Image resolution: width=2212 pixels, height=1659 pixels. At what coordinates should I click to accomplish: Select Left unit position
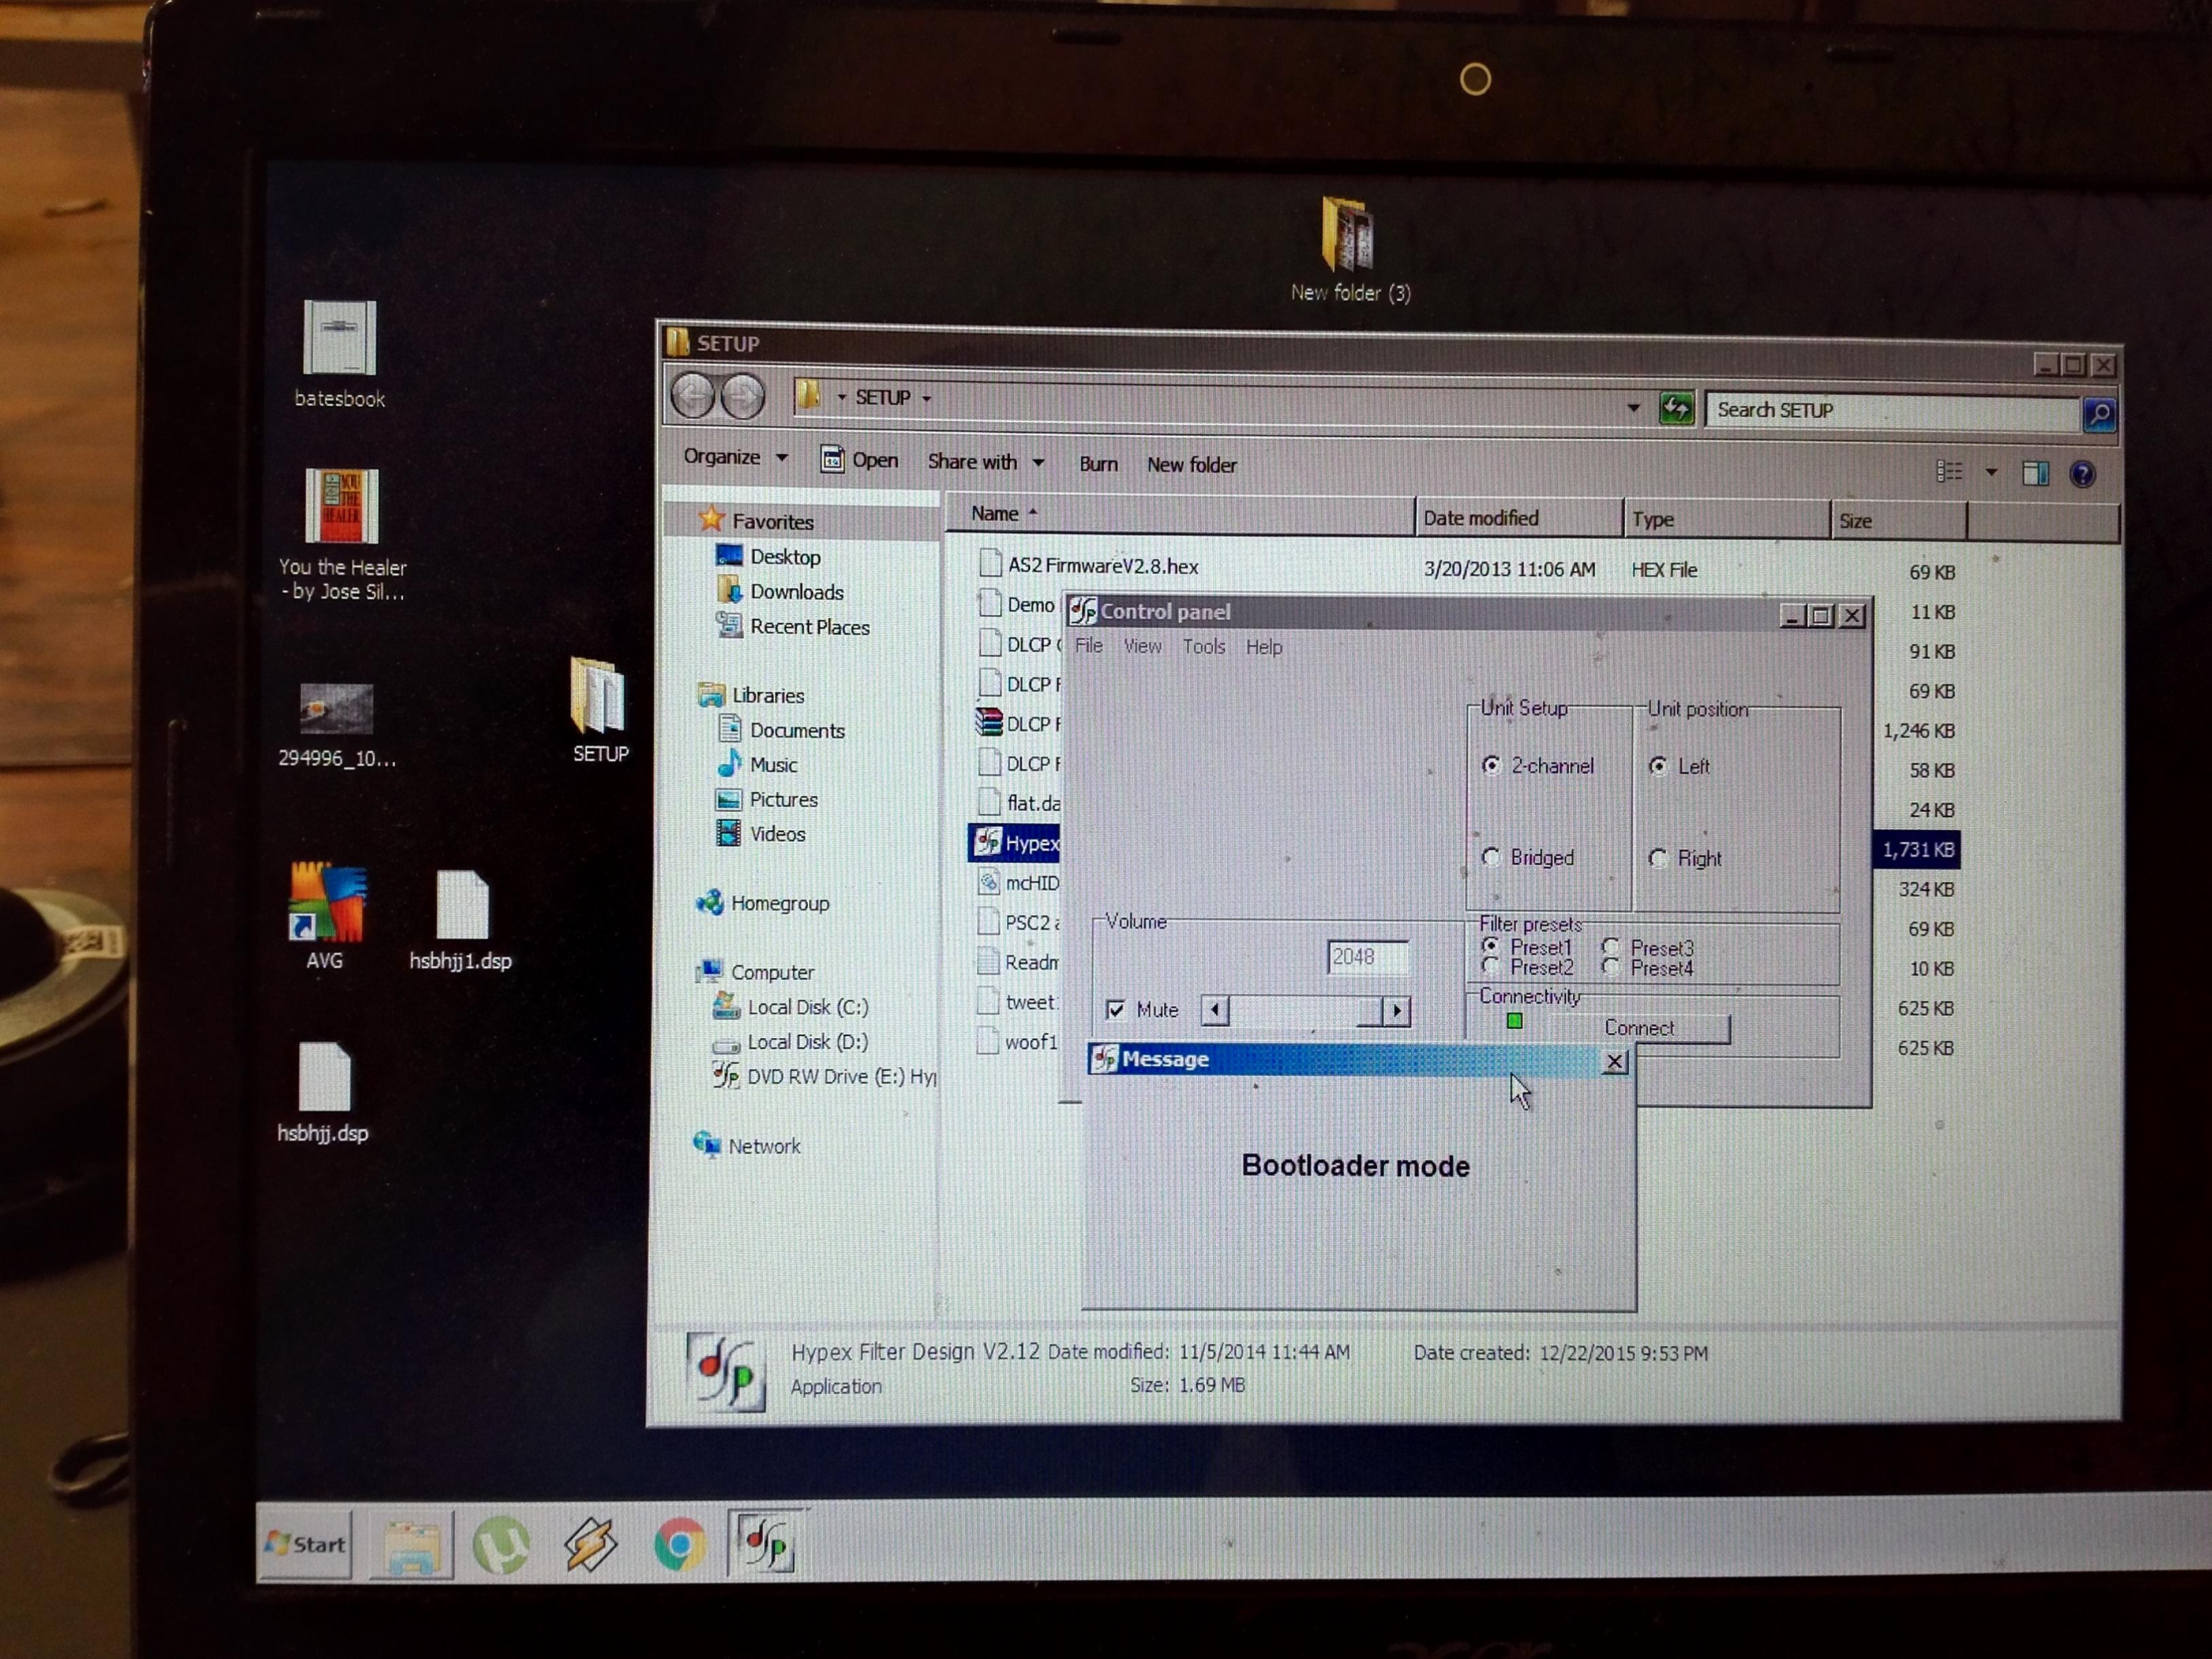[1679, 766]
